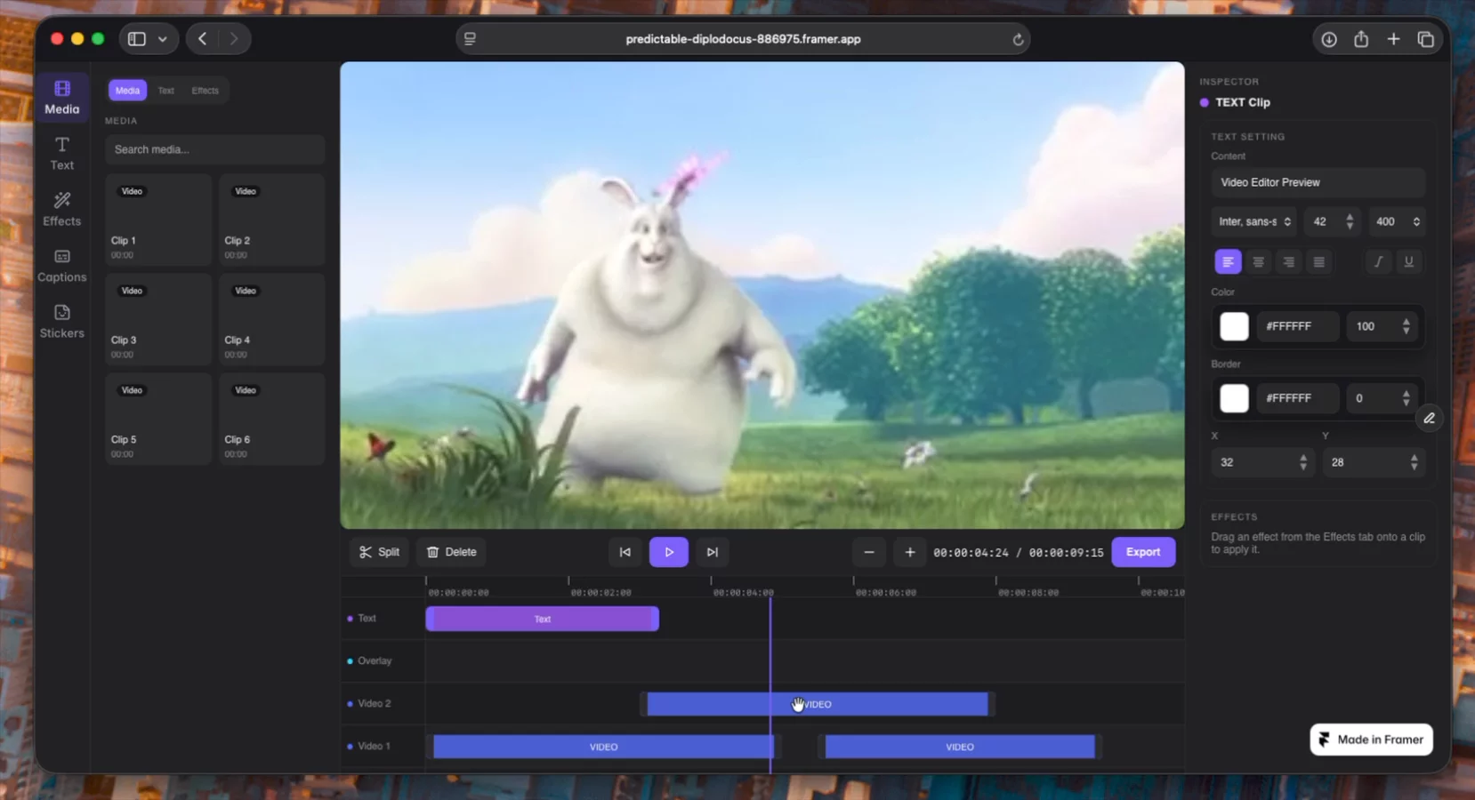Split the clip with scissors button
This screenshot has width=1475, height=800.
pos(380,552)
